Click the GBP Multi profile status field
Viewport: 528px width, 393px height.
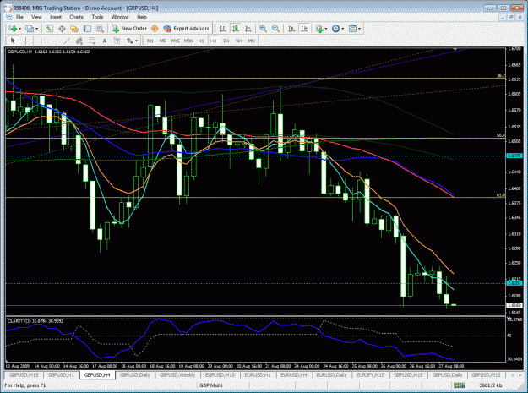click(x=211, y=385)
